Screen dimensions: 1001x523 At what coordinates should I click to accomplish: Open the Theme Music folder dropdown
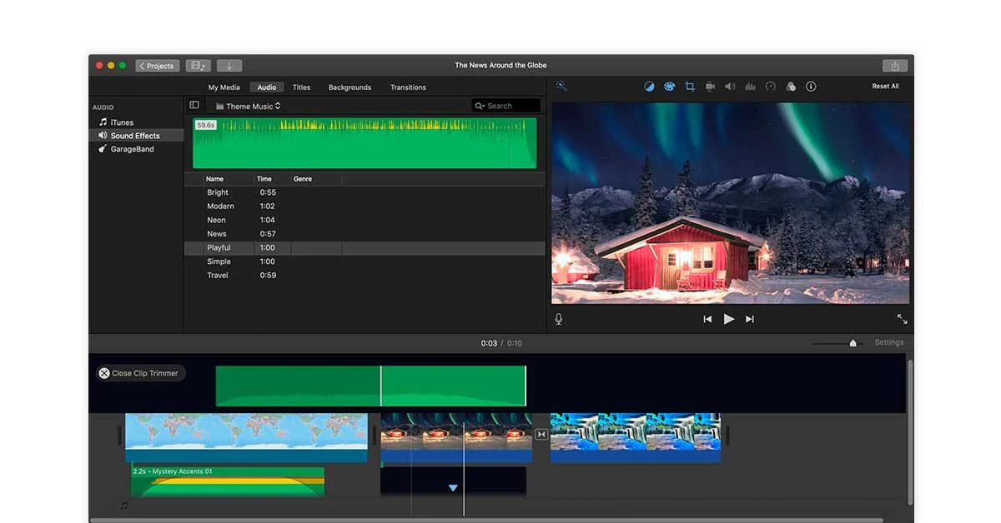(x=248, y=107)
